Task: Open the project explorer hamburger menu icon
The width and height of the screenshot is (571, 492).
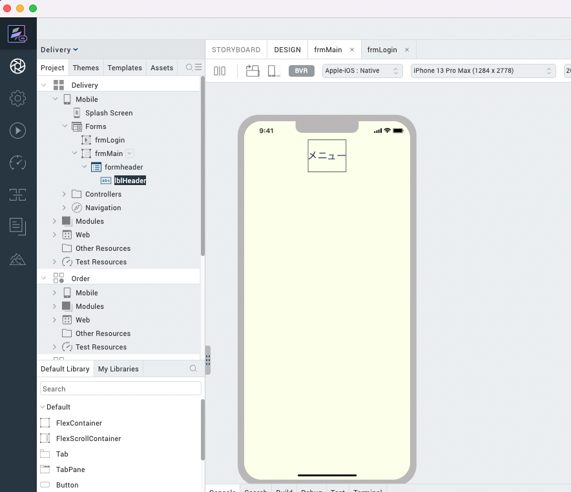Action: coord(198,67)
